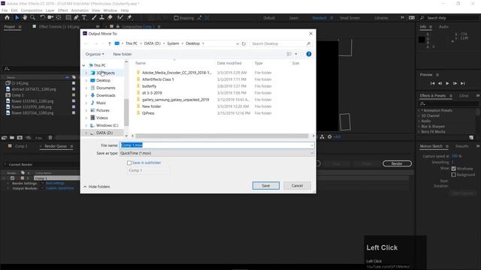Viewport: 481px width, 270px height.
Task: Enable the Save in subfolder checkbox
Action: pyautogui.click(x=129, y=163)
